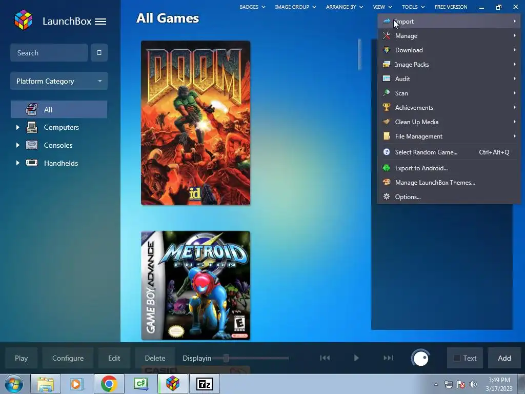Viewport: 525px width, 394px height.
Task: Click the Scan magnifier icon
Action: tap(387, 93)
